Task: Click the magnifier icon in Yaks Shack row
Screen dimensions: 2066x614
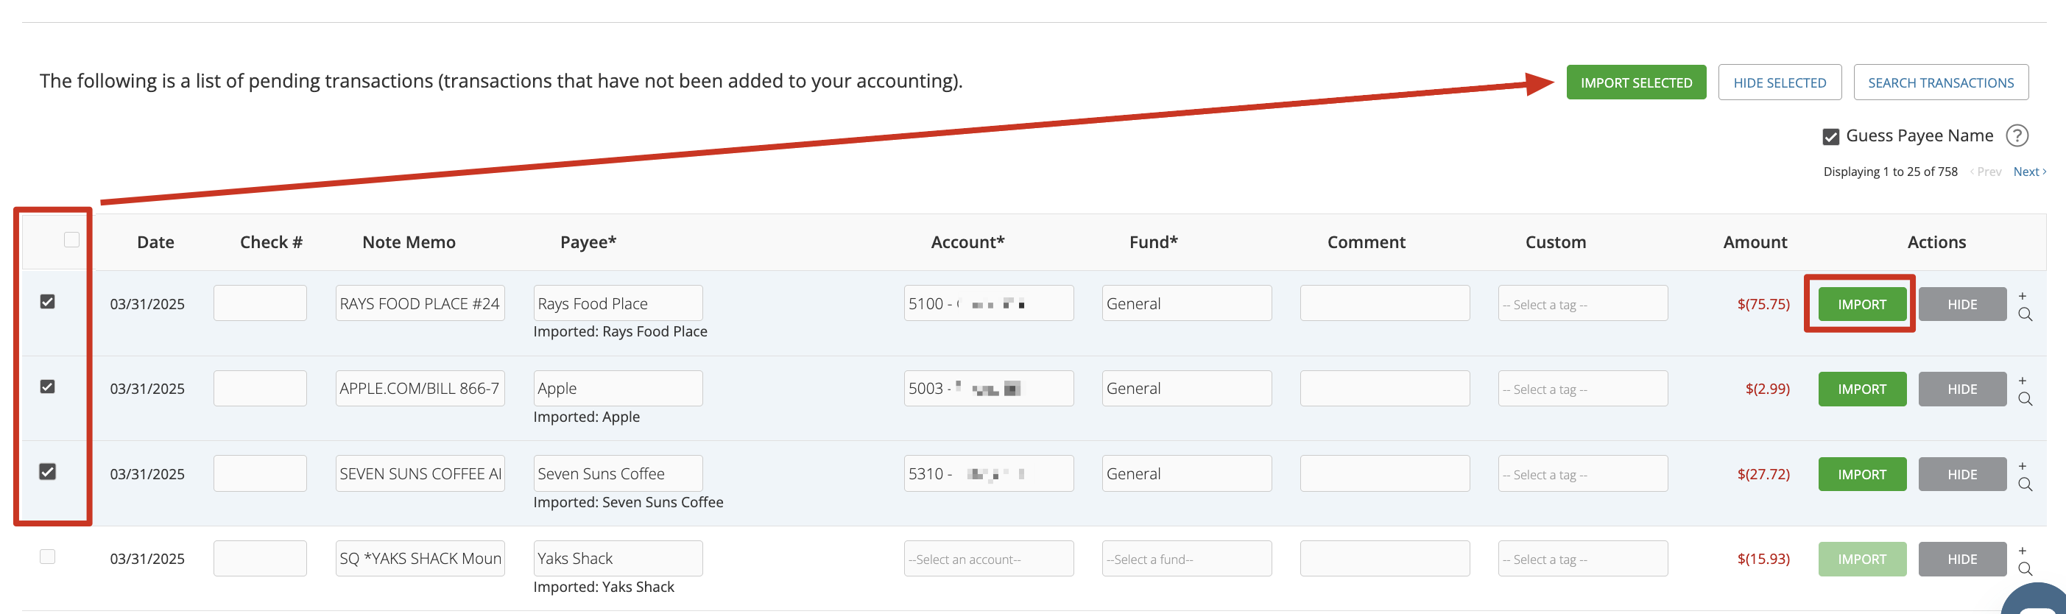Action: coord(2024,569)
